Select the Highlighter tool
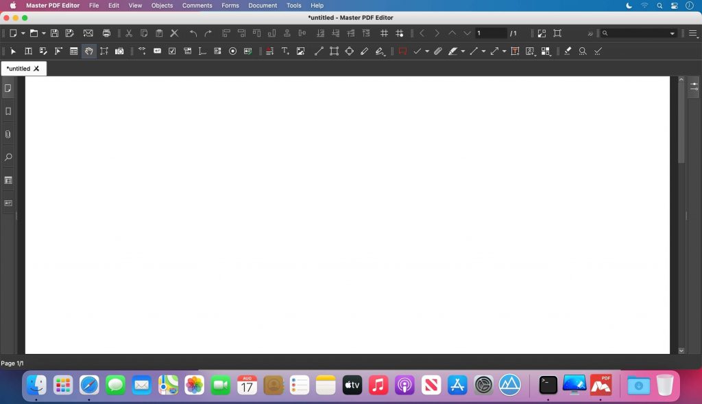This screenshot has width=702, height=404. (x=452, y=51)
